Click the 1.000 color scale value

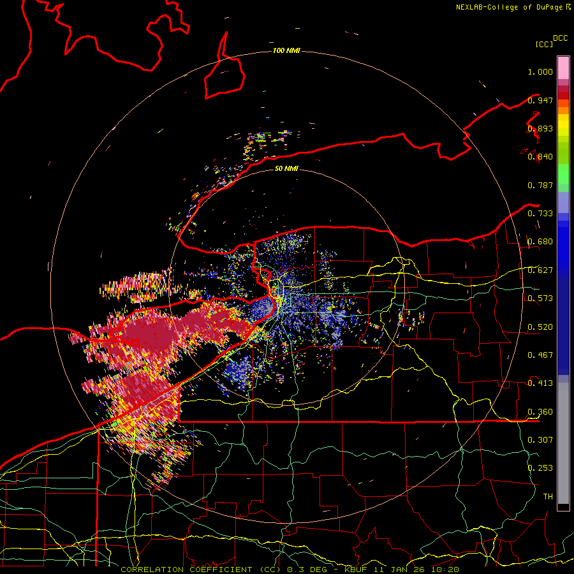(x=540, y=71)
